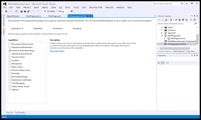Open the ARCHITECTURE menu
This screenshot has height=120, width=201.
[96, 8]
